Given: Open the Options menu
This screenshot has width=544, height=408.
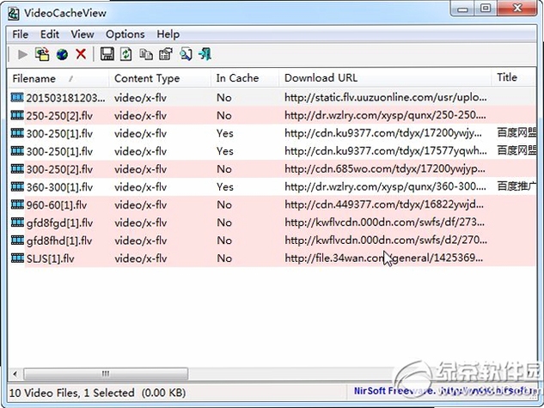Looking at the screenshot, I should [125, 34].
